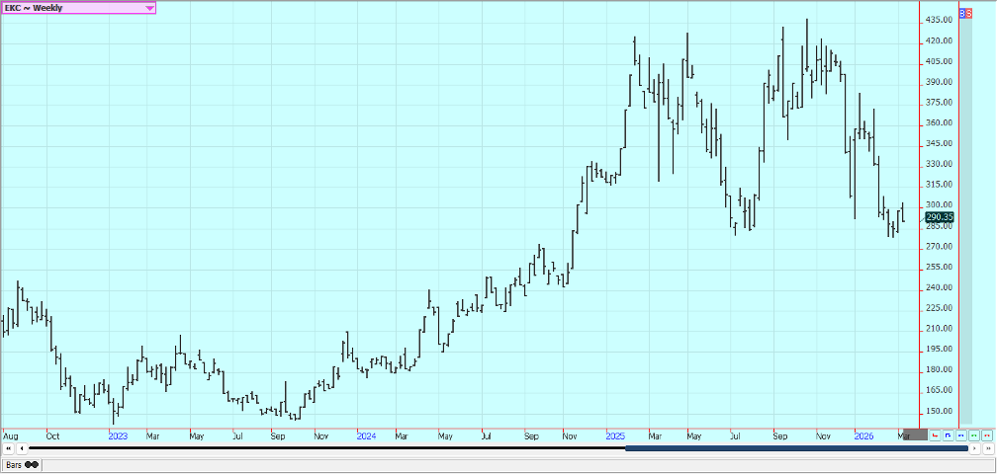Click the binoculars icon on Bars tab
The width and height of the screenshot is (997, 474).
tap(33, 464)
